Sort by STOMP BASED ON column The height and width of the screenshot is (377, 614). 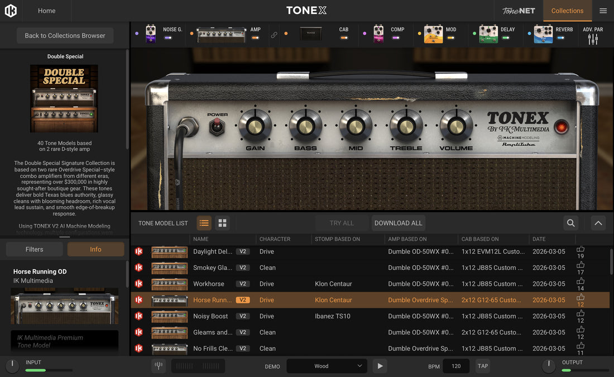(337, 239)
